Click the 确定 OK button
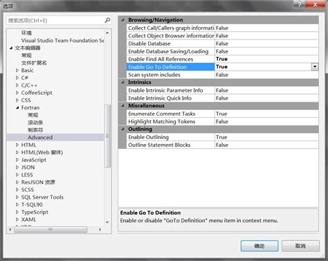 click(x=259, y=246)
